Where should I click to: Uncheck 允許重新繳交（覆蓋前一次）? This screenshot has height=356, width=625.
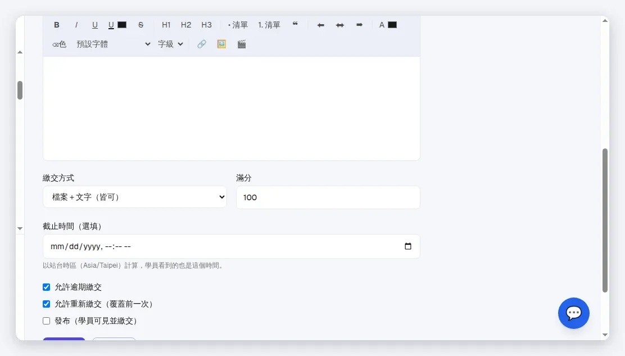(x=47, y=304)
